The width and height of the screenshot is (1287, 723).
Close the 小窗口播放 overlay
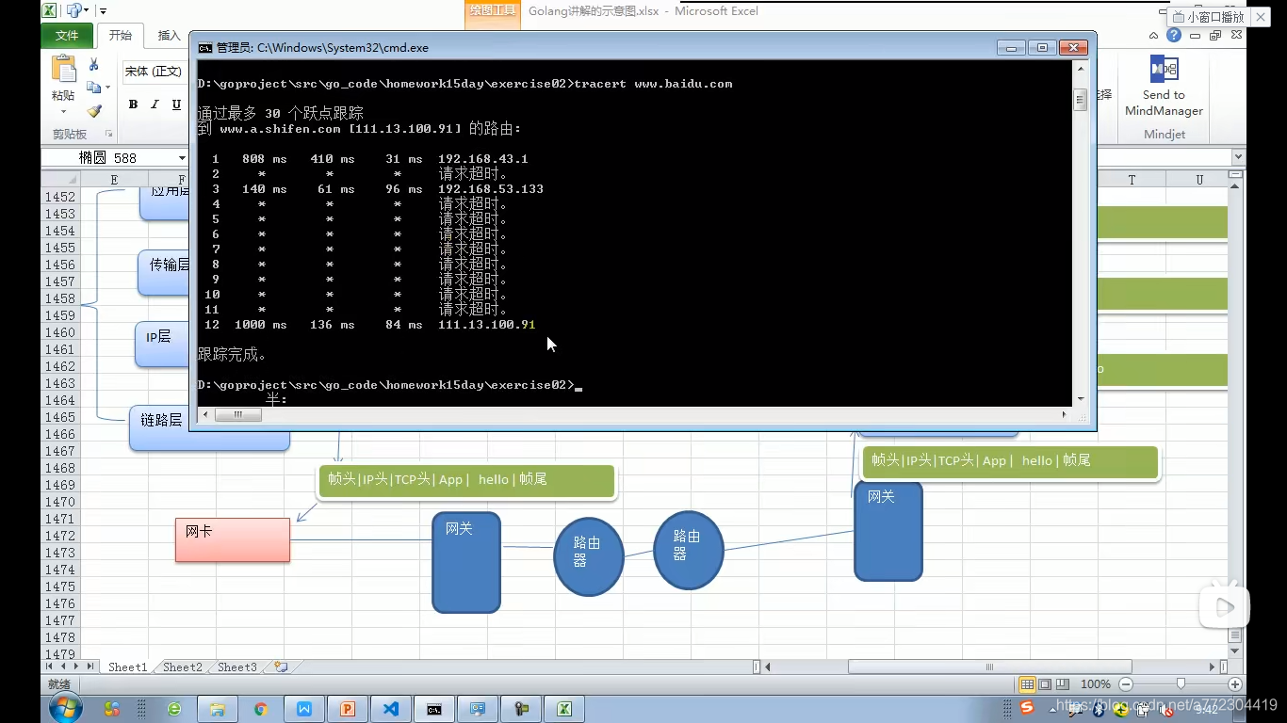(1260, 17)
